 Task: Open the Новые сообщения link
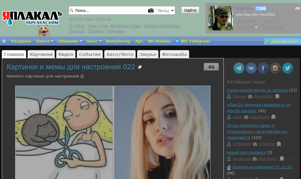(162, 26)
